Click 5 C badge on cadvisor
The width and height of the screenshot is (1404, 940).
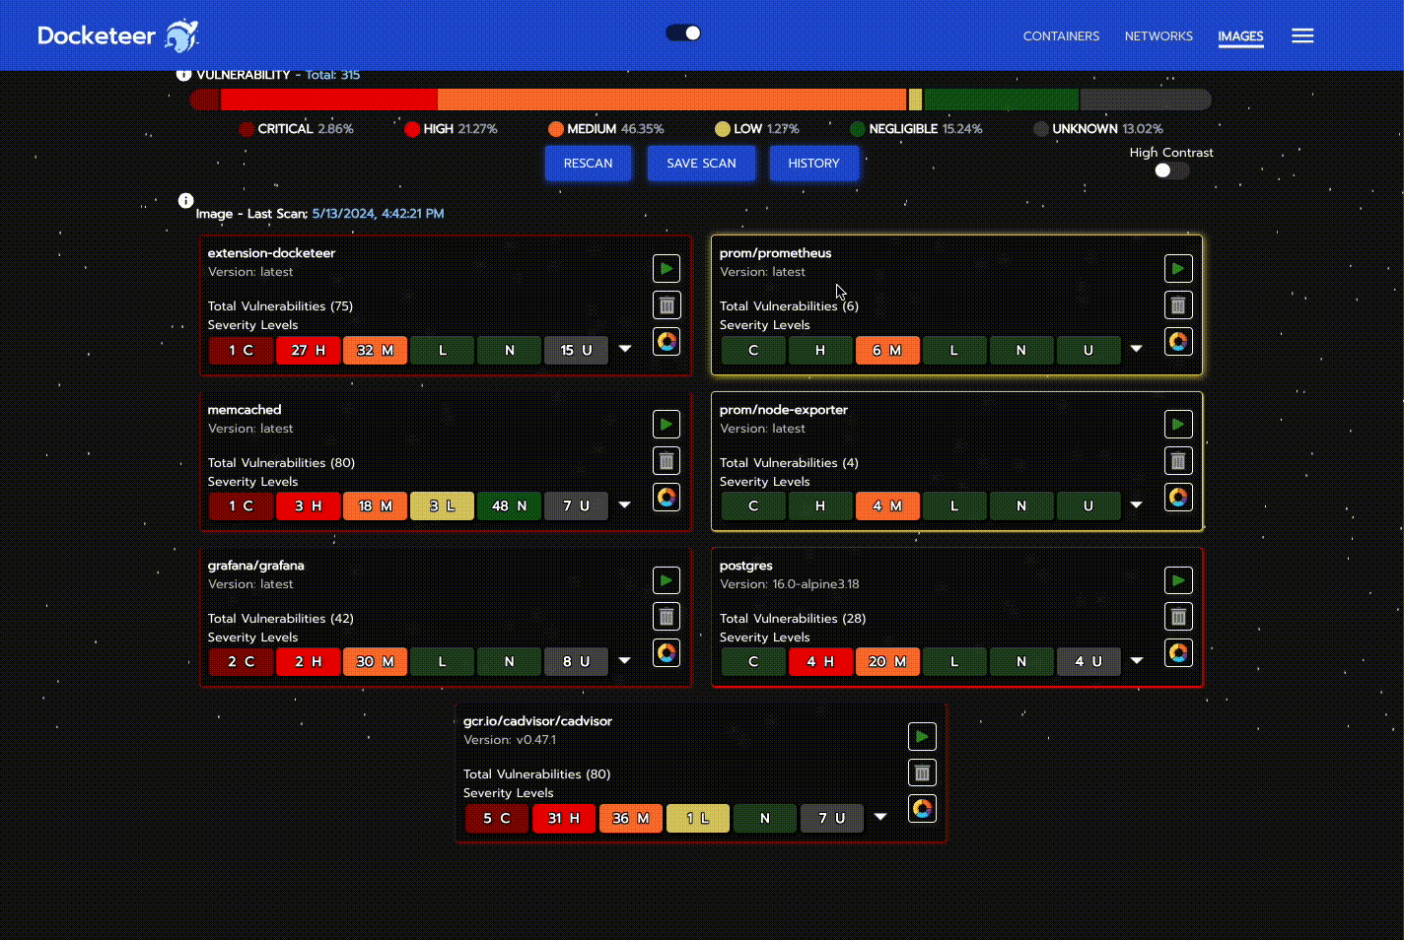pos(496,819)
